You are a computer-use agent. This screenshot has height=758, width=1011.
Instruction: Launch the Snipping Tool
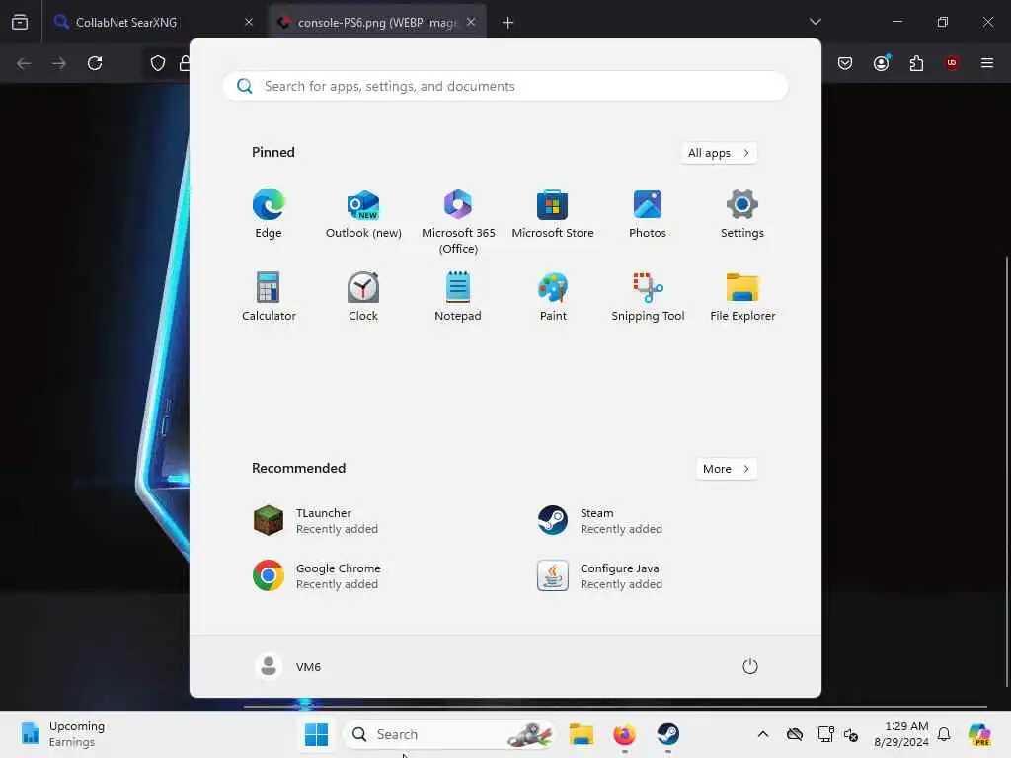coord(648,296)
